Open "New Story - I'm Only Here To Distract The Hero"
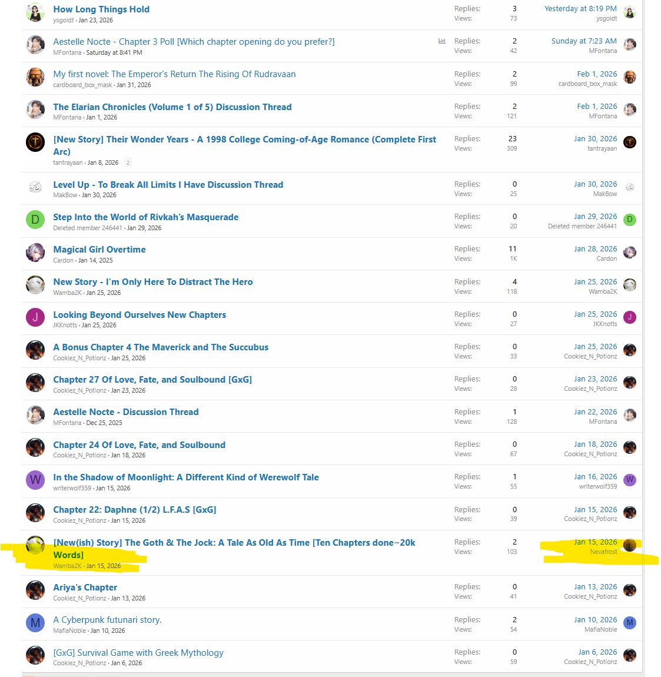 [x=153, y=282]
